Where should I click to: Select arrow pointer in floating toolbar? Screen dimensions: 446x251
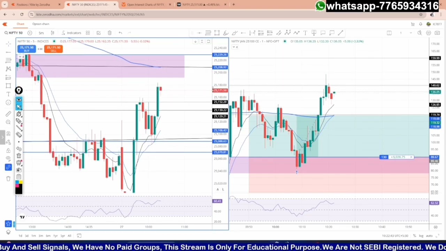pyautogui.click(x=19, y=107)
